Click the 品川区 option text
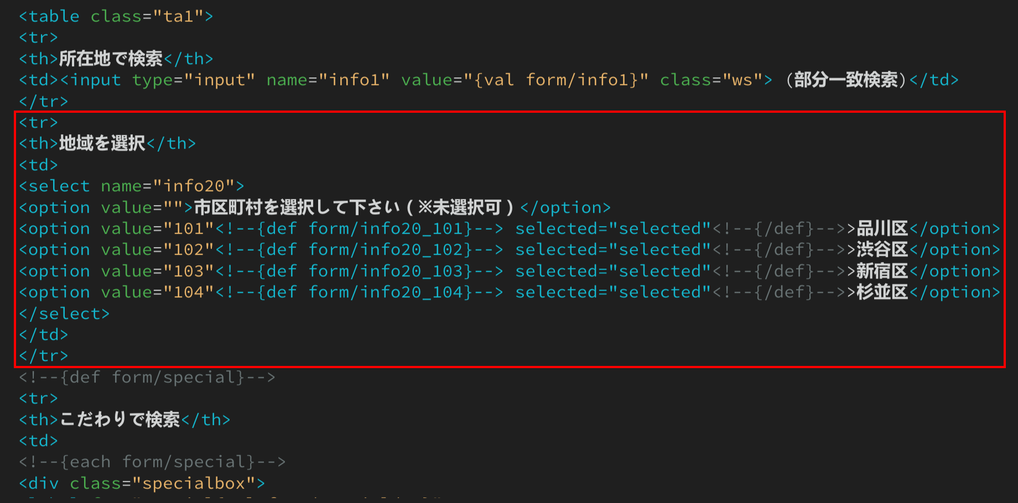This screenshot has height=503, width=1018. click(882, 229)
